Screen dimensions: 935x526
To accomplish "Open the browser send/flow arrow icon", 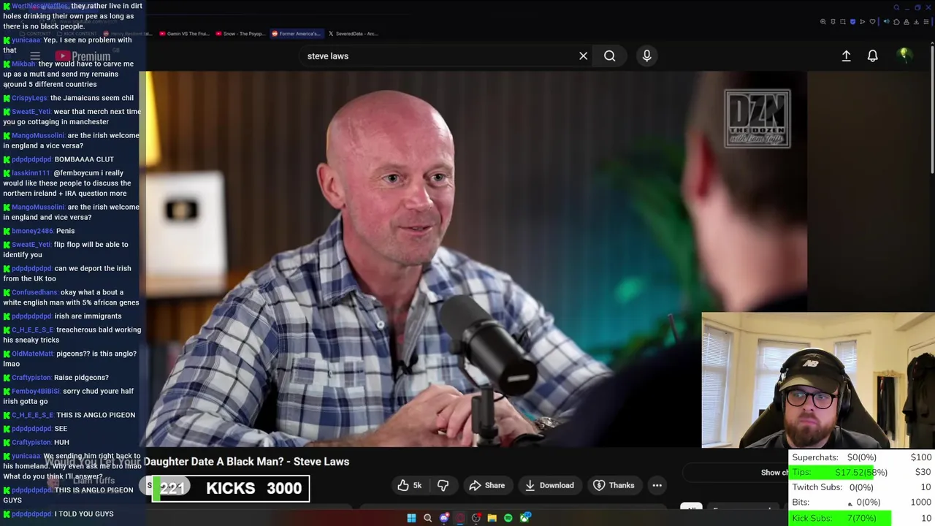I will coord(862,22).
